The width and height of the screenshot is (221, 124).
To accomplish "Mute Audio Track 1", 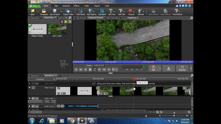I will [33, 98].
